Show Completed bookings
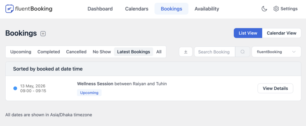Screen dimensions: 306x126 [x=49, y=52]
